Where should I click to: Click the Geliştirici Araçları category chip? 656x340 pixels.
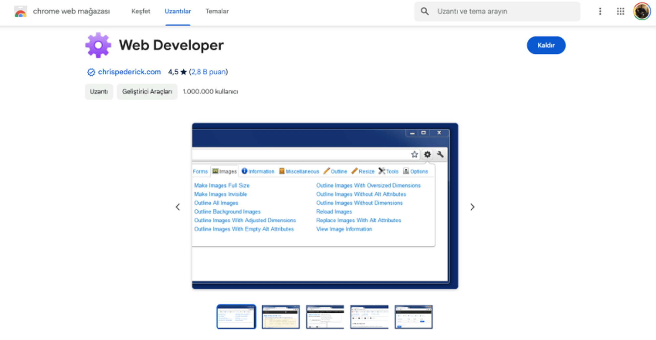click(x=147, y=92)
